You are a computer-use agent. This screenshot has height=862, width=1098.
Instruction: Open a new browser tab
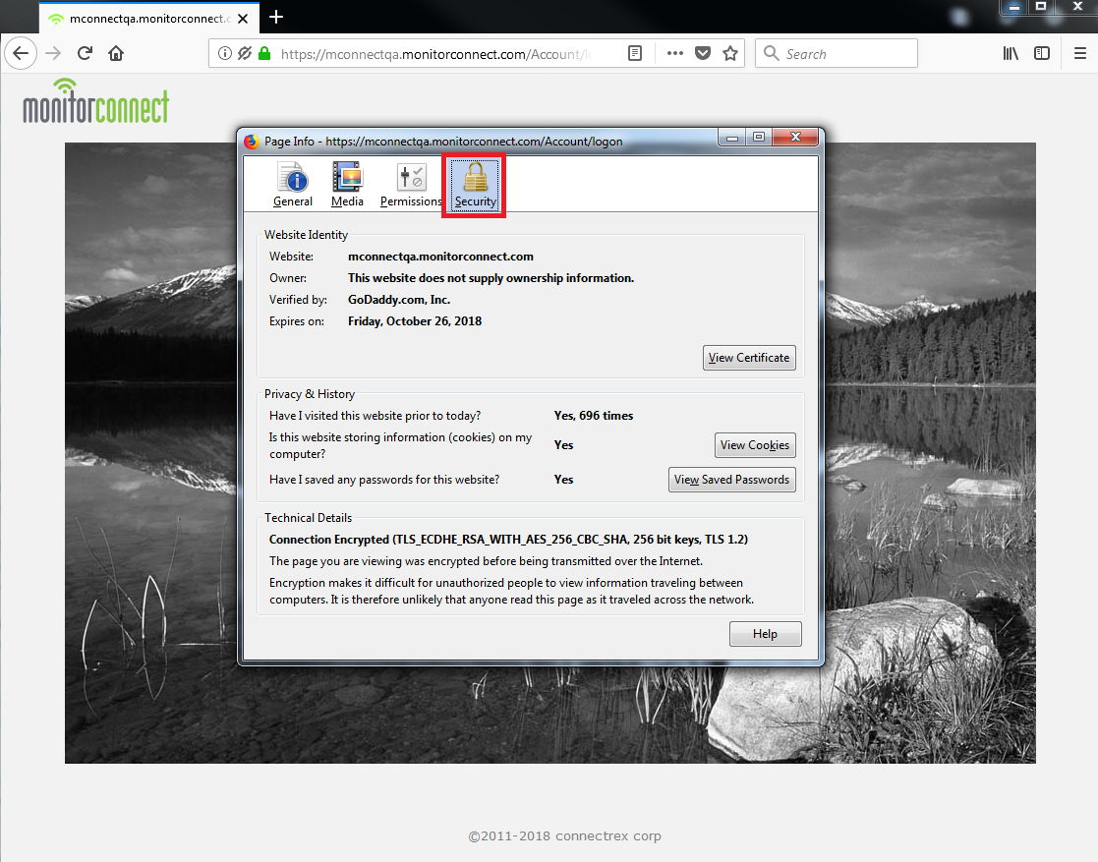pyautogui.click(x=276, y=17)
